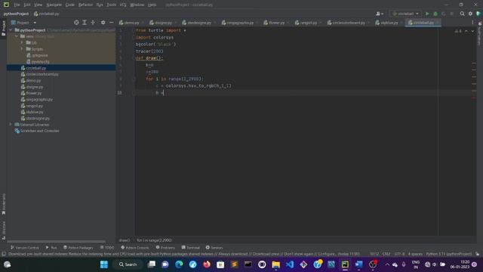Open the JetBrains toolbox icon at the toolbar's far right
The image size is (483, 272).
coord(478,14)
